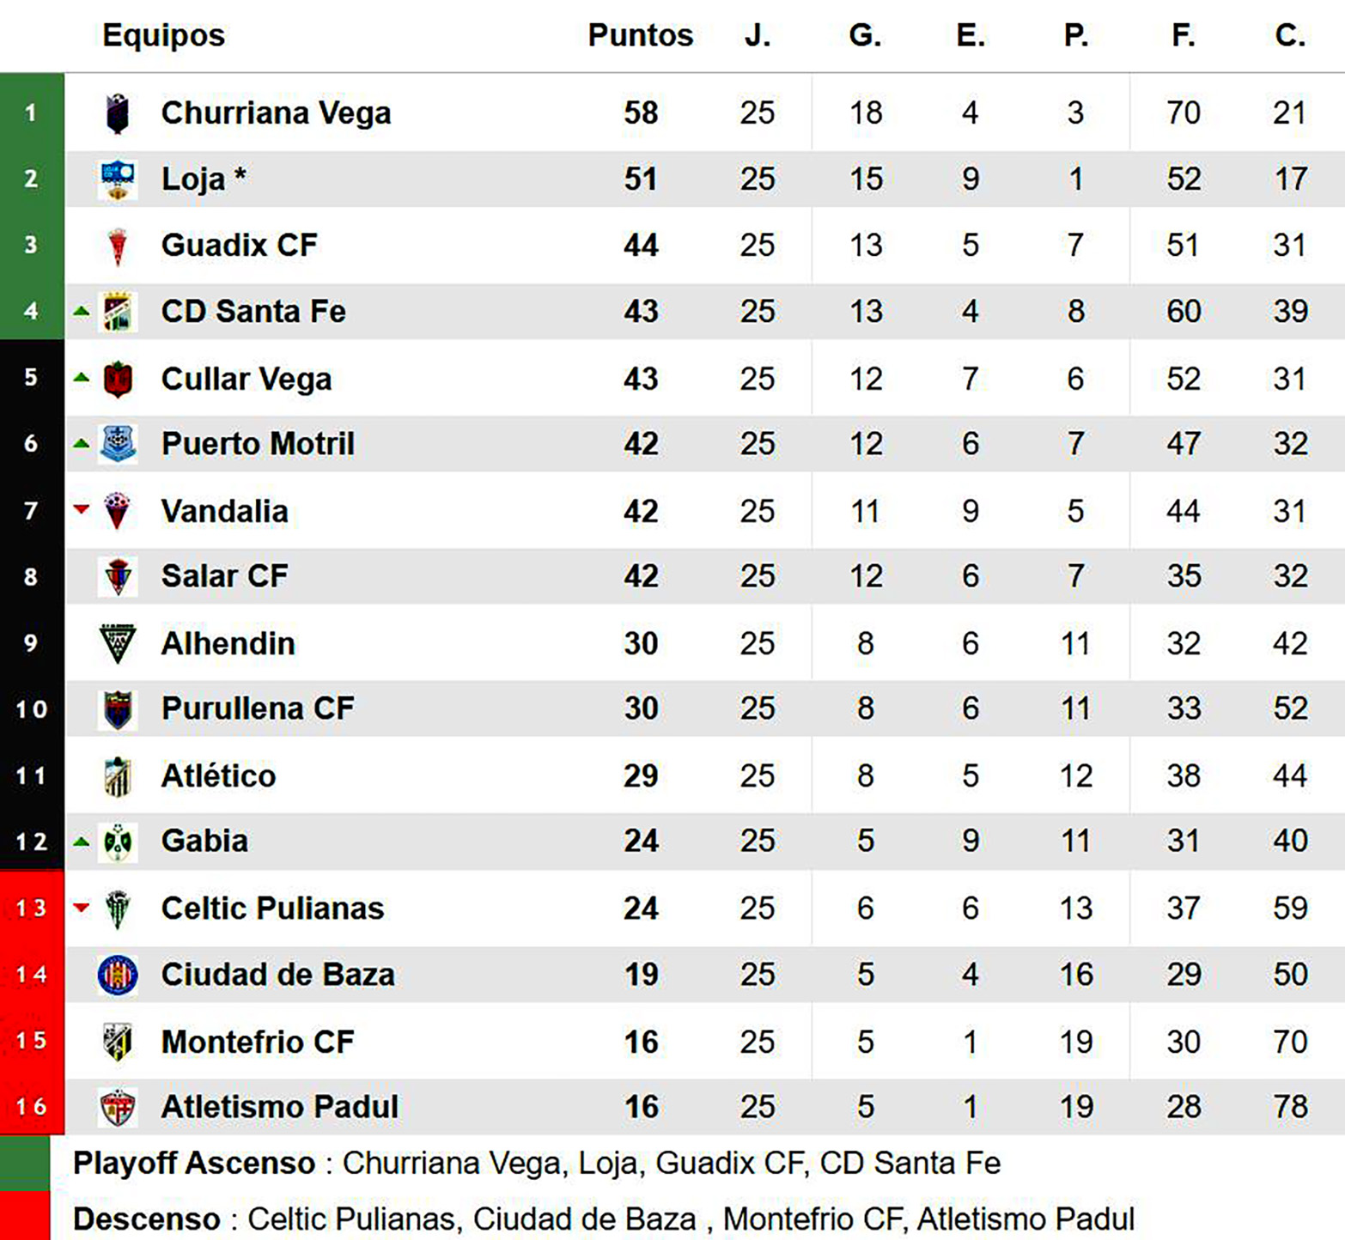1345x1240 pixels.
Task: Open the Montefrio CF team name
Action: (258, 1042)
